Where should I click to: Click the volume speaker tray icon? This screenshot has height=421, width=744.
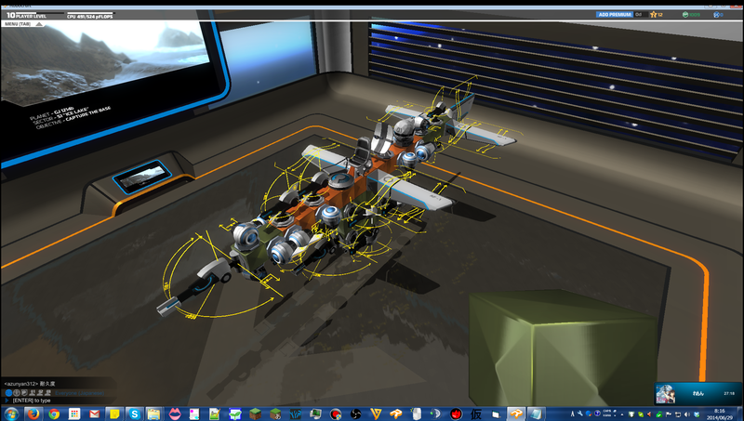tap(686, 414)
